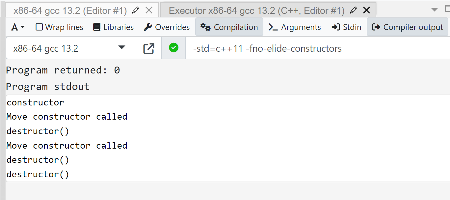Toggle Compiler output display
The width and height of the screenshot is (450, 200).
point(407,27)
